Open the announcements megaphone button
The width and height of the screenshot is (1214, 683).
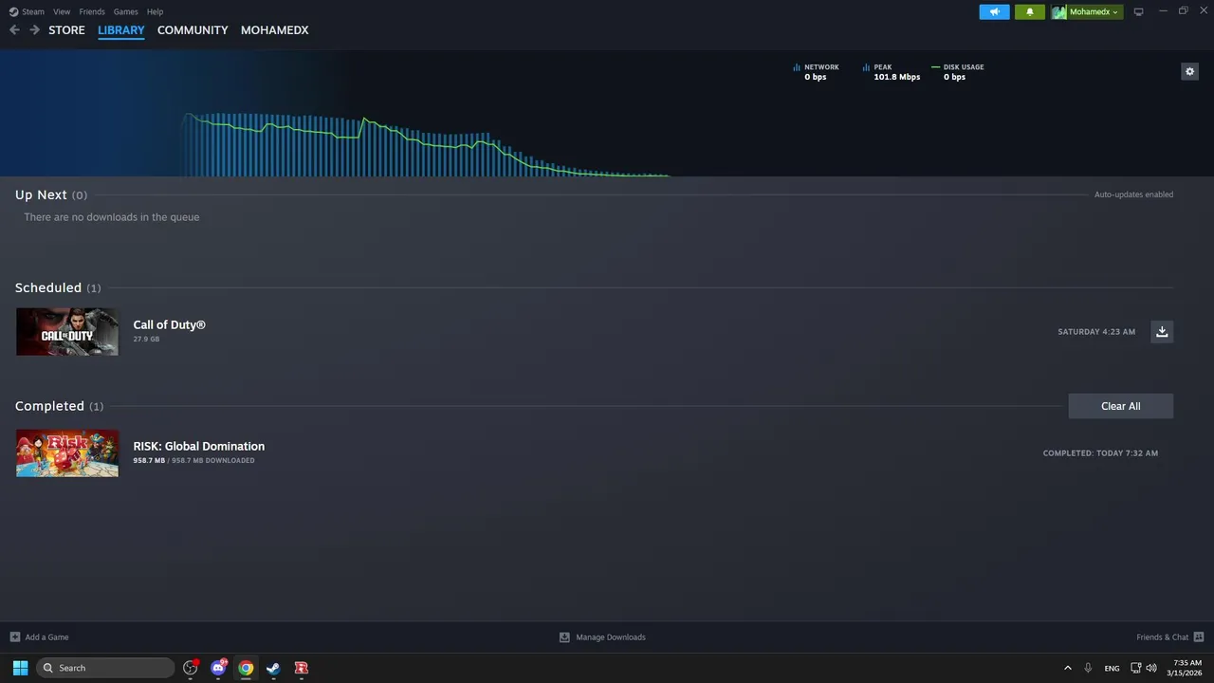pyautogui.click(x=994, y=11)
